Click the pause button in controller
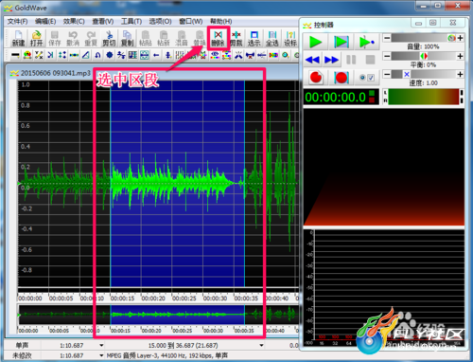The height and width of the screenshot is (362, 473). [x=351, y=60]
